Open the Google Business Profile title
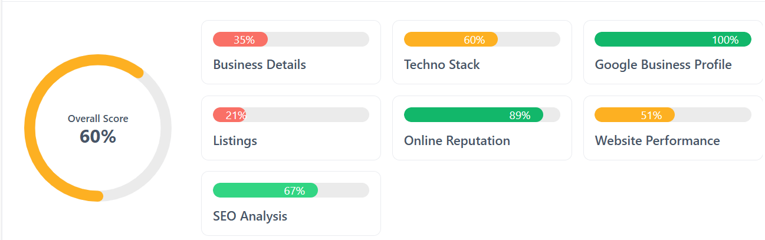Viewport: 765px width, 240px height. click(663, 65)
